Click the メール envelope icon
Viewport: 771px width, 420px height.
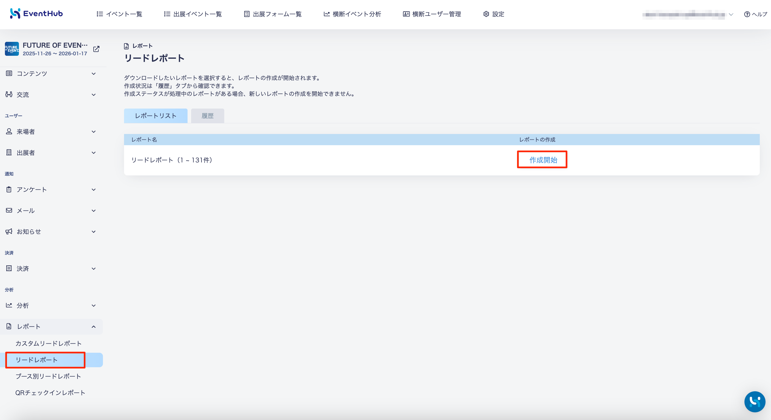point(9,211)
